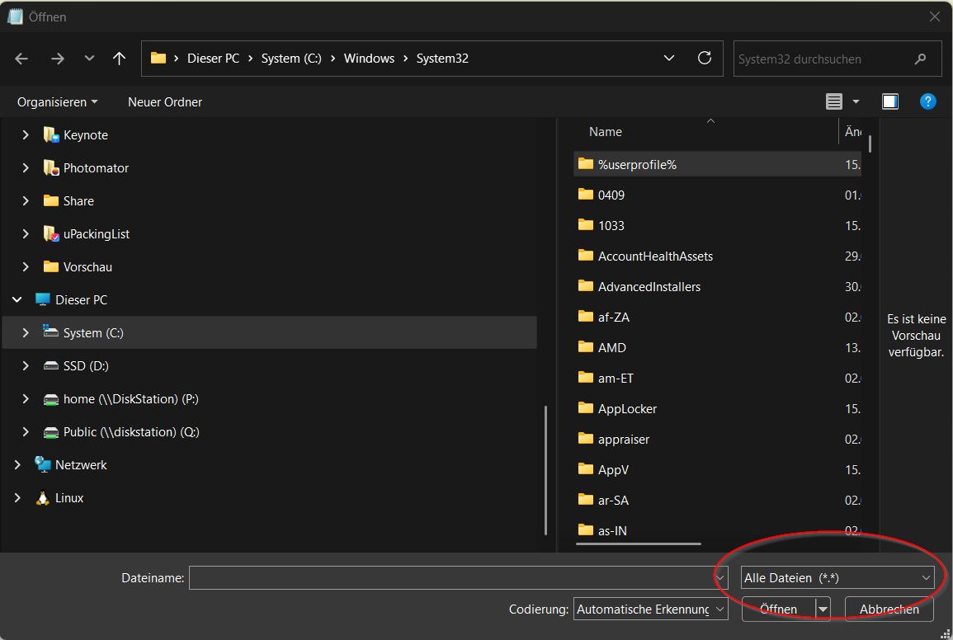This screenshot has width=953, height=640.
Task: Expand the System (C:) drive node
Action: pyautogui.click(x=26, y=332)
